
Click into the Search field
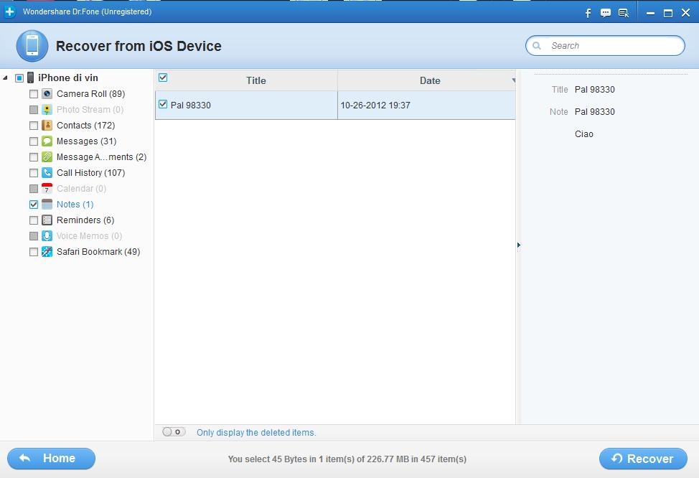pyautogui.click(x=605, y=45)
